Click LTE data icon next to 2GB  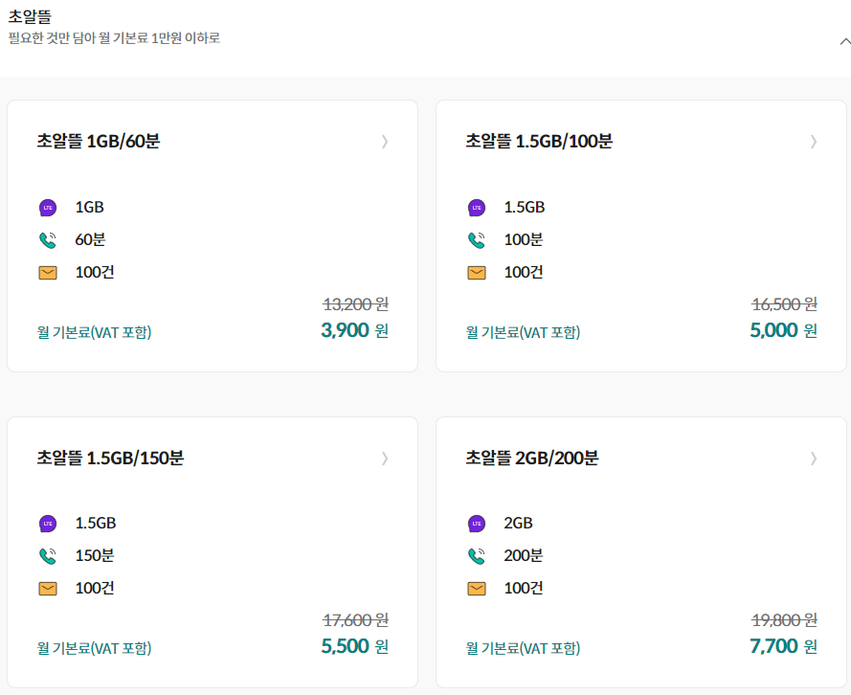pos(477,524)
